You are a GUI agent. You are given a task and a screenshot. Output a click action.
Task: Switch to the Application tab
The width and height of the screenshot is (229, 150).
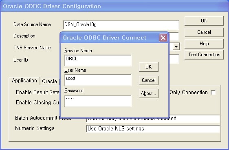[24, 81]
